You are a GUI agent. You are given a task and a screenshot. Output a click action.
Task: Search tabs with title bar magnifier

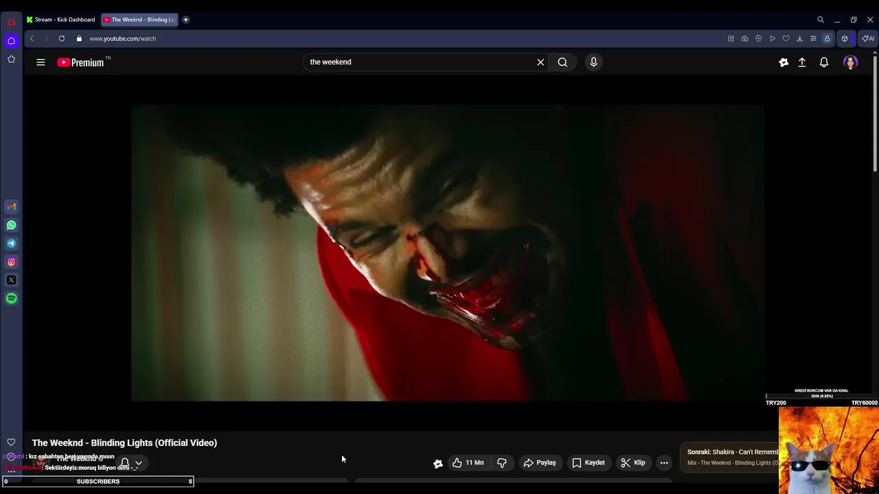tap(821, 20)
